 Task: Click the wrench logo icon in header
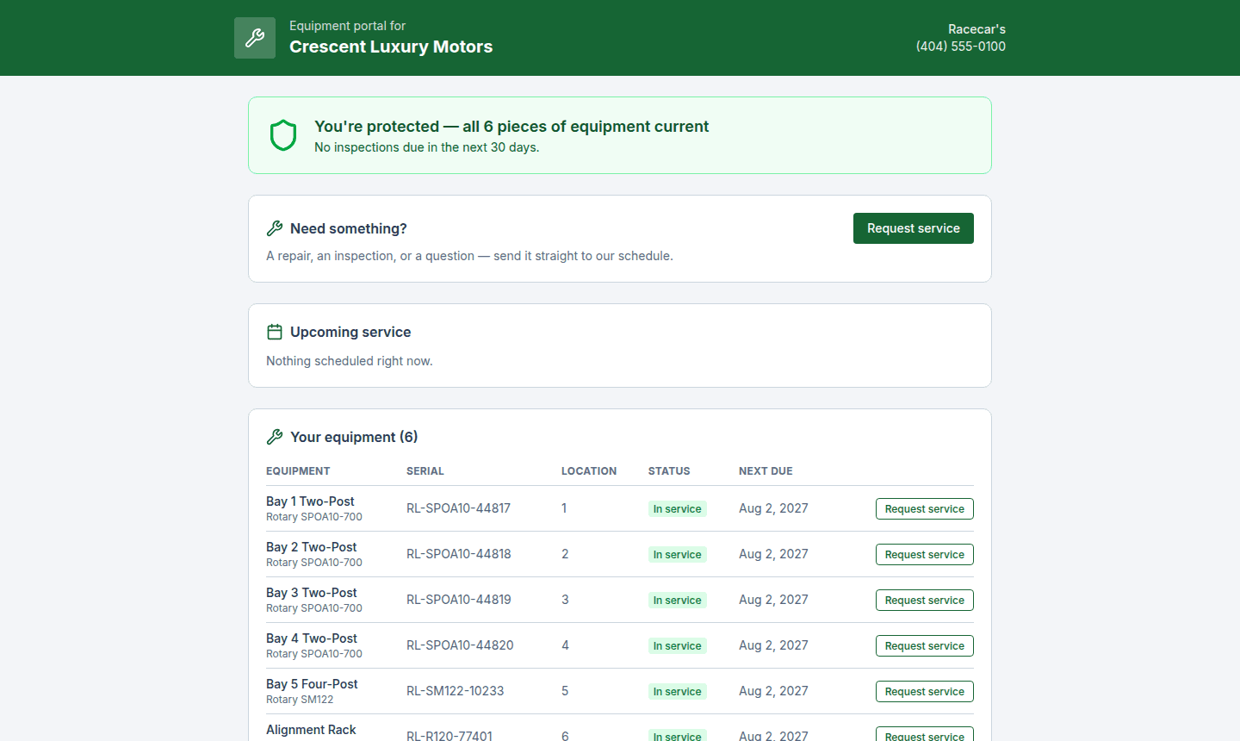[255, 38]
